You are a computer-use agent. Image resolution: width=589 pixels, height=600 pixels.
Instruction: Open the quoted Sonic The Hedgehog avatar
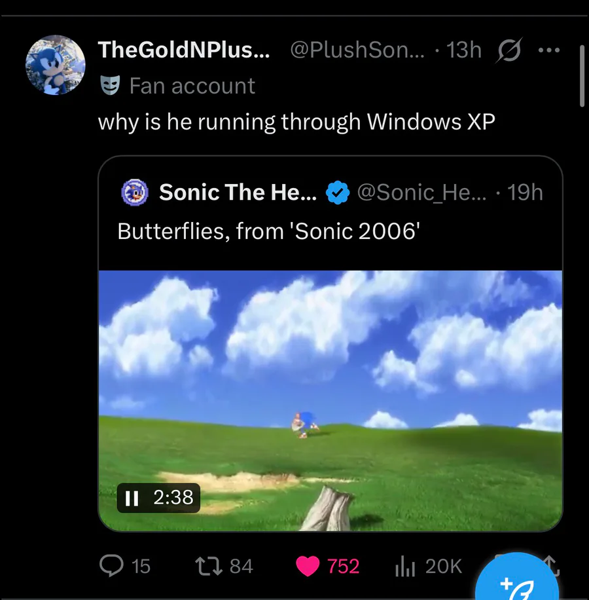(x=135, y=193)
